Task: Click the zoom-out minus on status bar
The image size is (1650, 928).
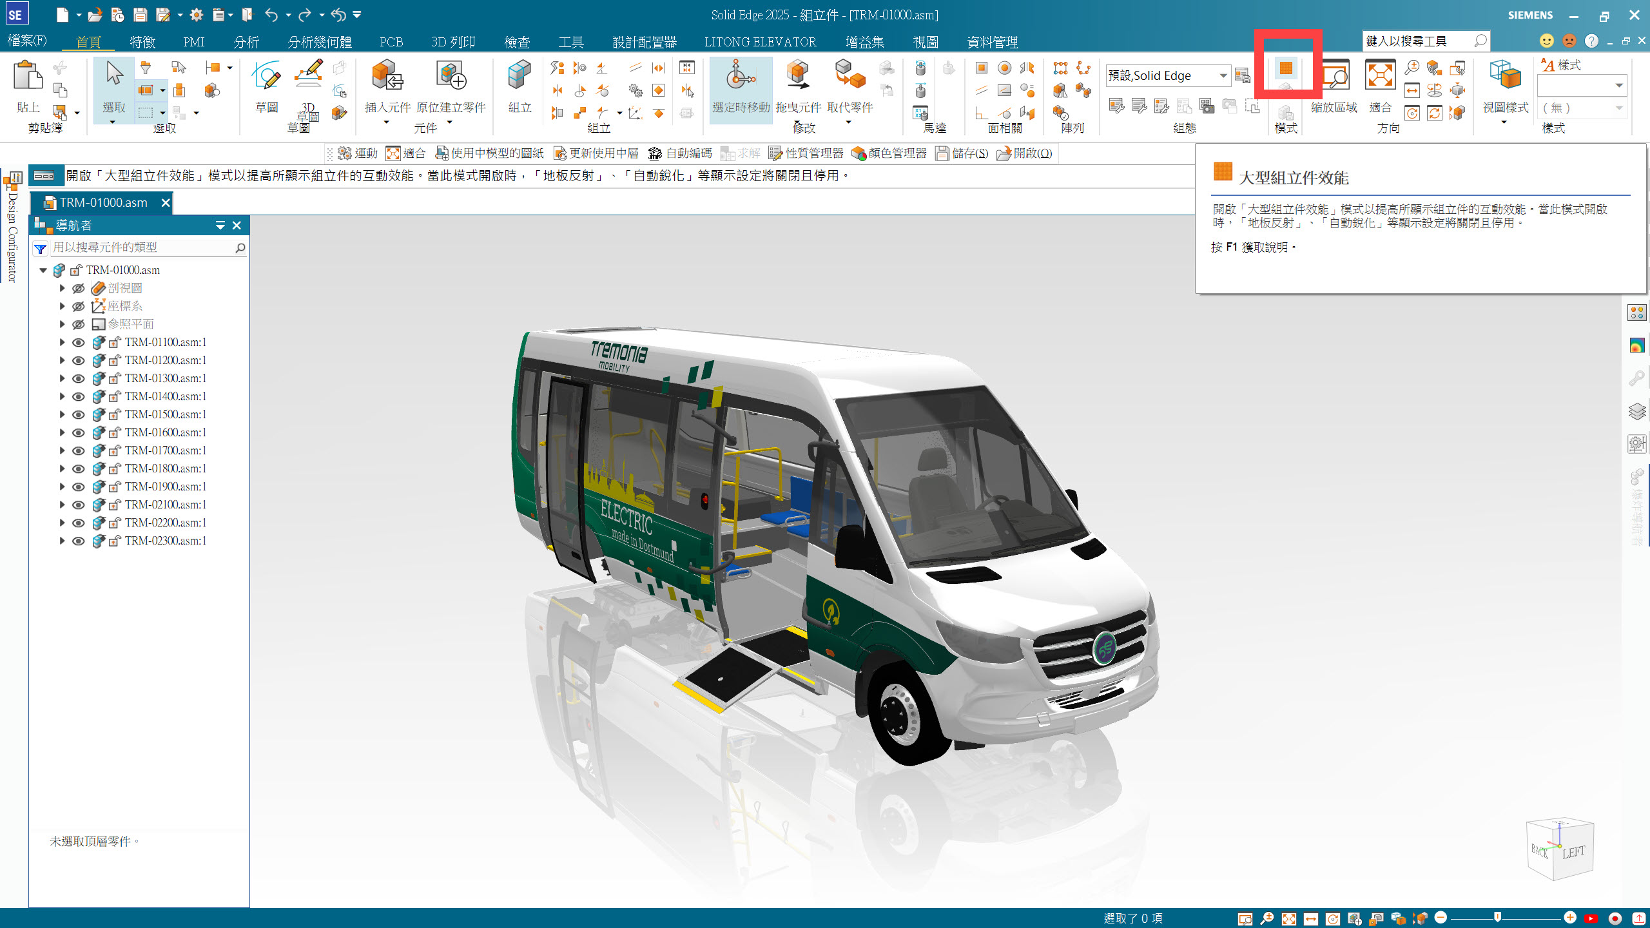Action: click(1441, 917)
